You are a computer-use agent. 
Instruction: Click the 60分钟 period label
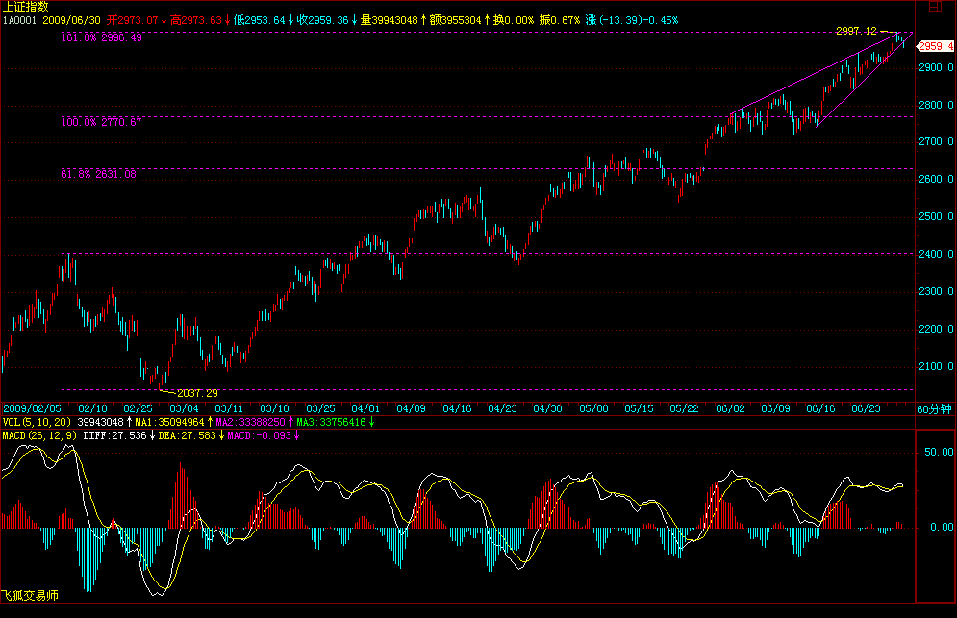tap(935, 409)
